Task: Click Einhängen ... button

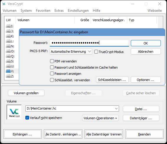Action: [x=22, y=134]
